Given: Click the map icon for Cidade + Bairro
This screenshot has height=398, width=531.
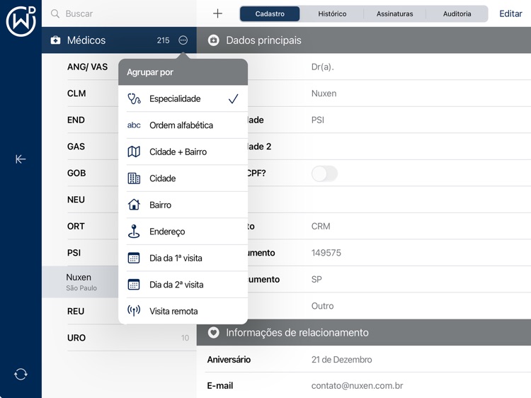Looking at the screenshot, I should [134, 152].
